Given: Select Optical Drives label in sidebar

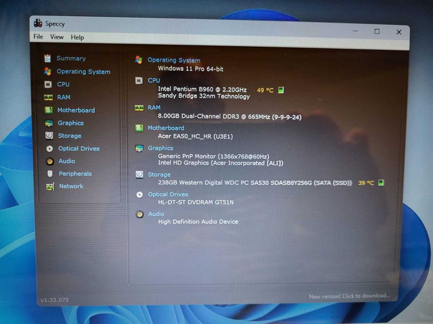Looking at the screenshot, I should pyautogui.click(x=79, y=149).
